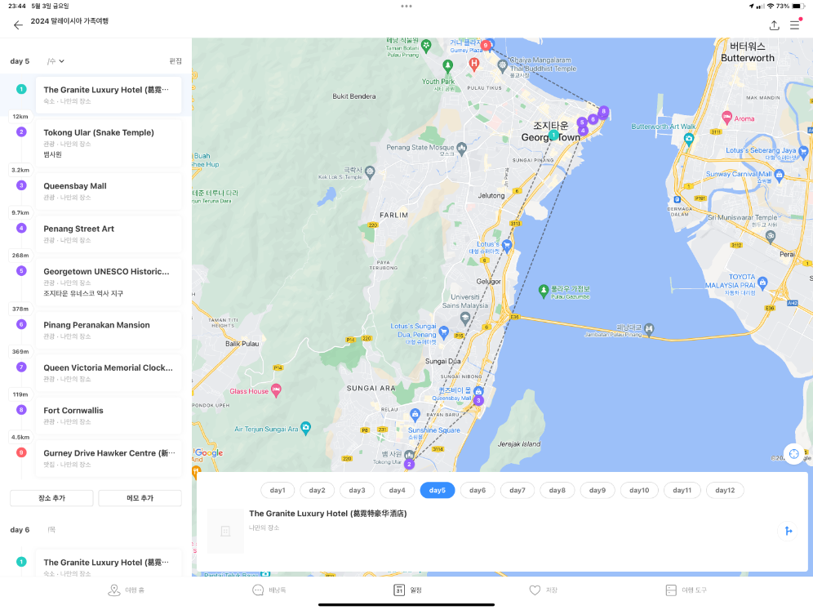
Task: Select the highlighted day5 tab
Action: point(437,490)
